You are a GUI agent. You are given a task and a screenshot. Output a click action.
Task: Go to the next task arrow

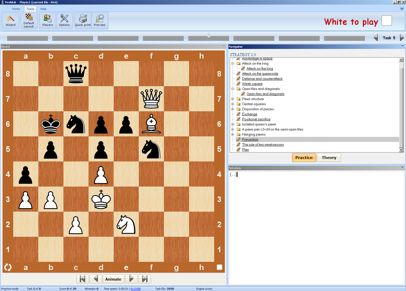tap(402, 38)
